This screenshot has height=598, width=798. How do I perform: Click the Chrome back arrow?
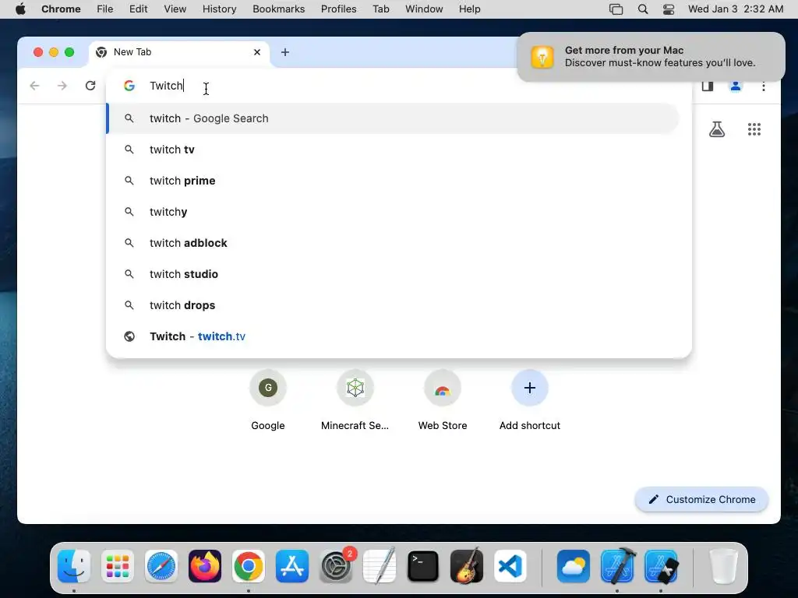click(34, 86)
